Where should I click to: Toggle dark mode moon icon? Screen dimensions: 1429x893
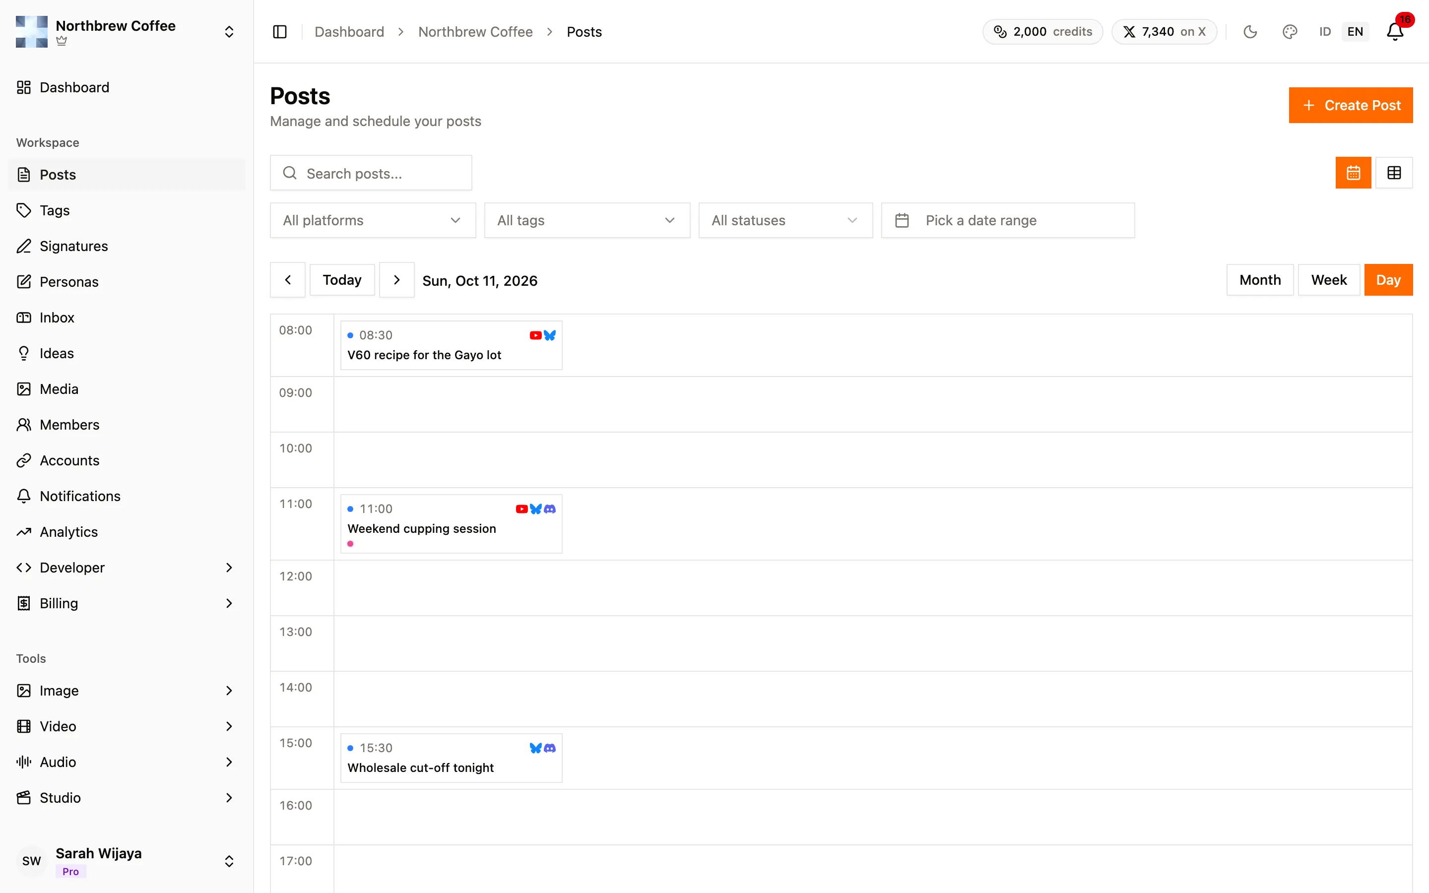pos(1250,32)
